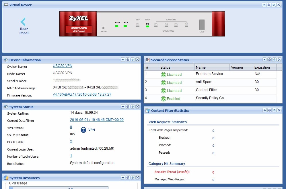Click the Category Hit Summary heading
This screenshot has width=286, height=189.
click(x=167, y=164)
